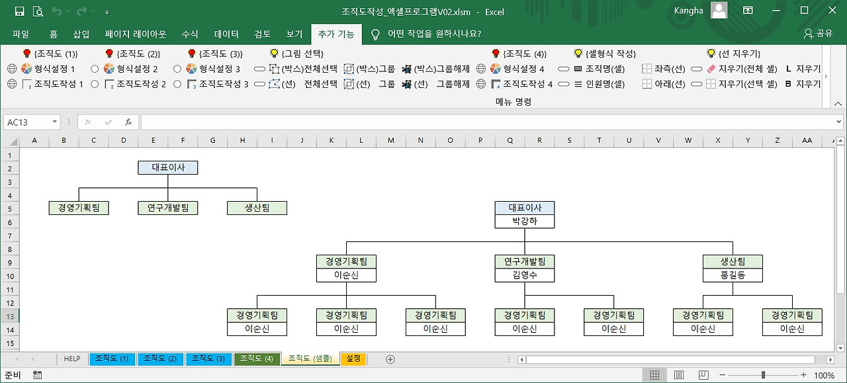Add a new sheet with plus button
The image size is (847, 383).
[390, 359]
